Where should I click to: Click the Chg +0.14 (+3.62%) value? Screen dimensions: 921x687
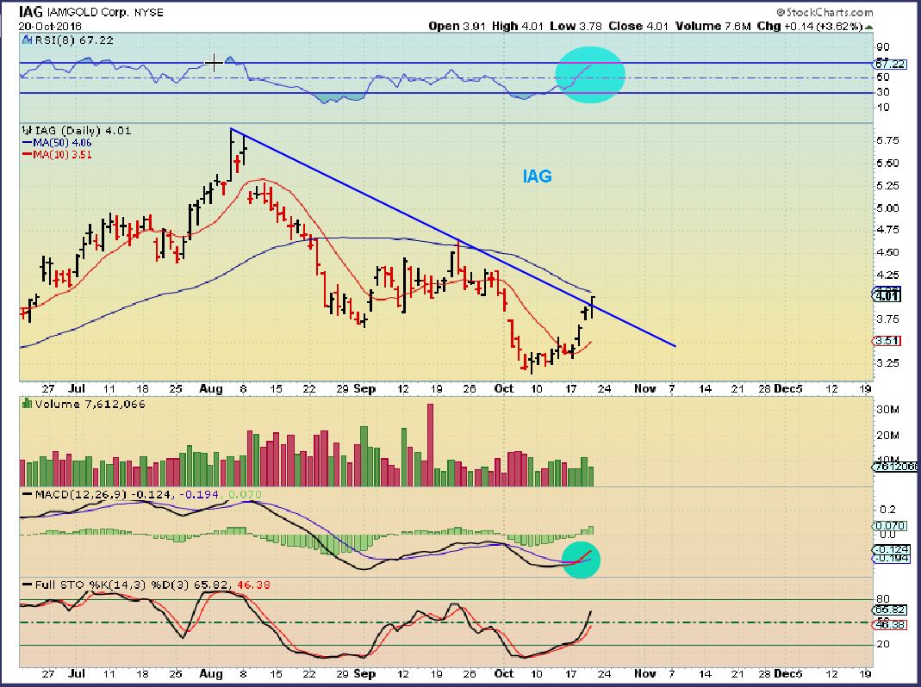tap(809, 27)
